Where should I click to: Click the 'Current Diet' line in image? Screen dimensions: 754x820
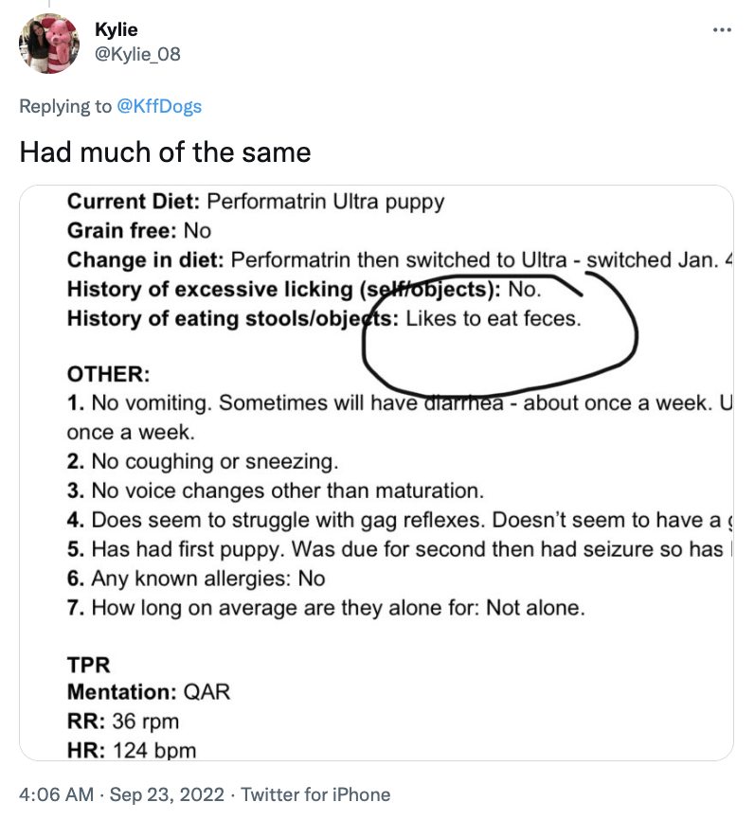(x=256, y=201)
